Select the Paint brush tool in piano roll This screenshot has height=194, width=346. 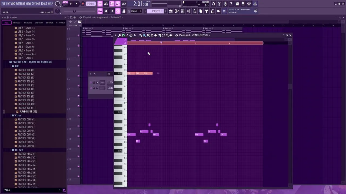[144, 35]
